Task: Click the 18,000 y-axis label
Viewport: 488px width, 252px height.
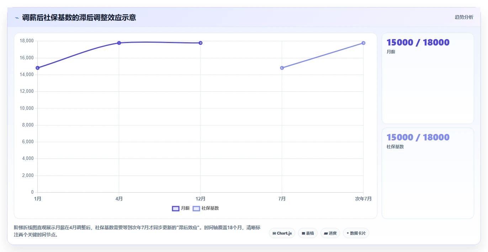Action: (26, 41)
